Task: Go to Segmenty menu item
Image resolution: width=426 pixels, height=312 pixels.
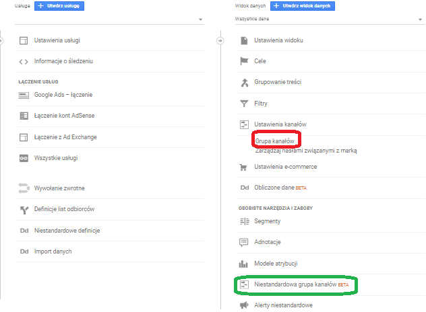Action: pyautogui.click(x=268, y=221)
